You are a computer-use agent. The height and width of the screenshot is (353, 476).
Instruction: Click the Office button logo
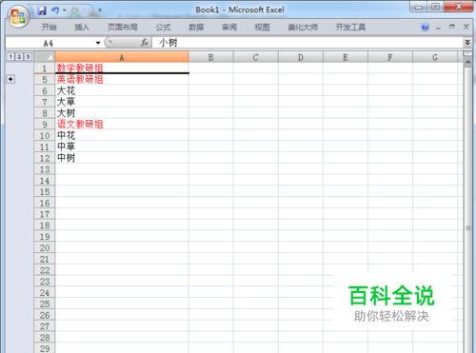(x=18, y=16)
